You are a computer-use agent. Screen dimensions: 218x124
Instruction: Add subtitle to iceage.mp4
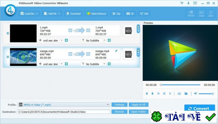tap(109, 64)
